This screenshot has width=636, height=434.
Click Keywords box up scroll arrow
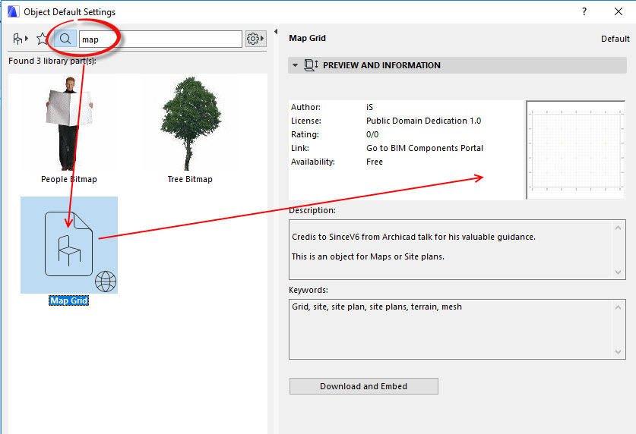tap(618, 308)
